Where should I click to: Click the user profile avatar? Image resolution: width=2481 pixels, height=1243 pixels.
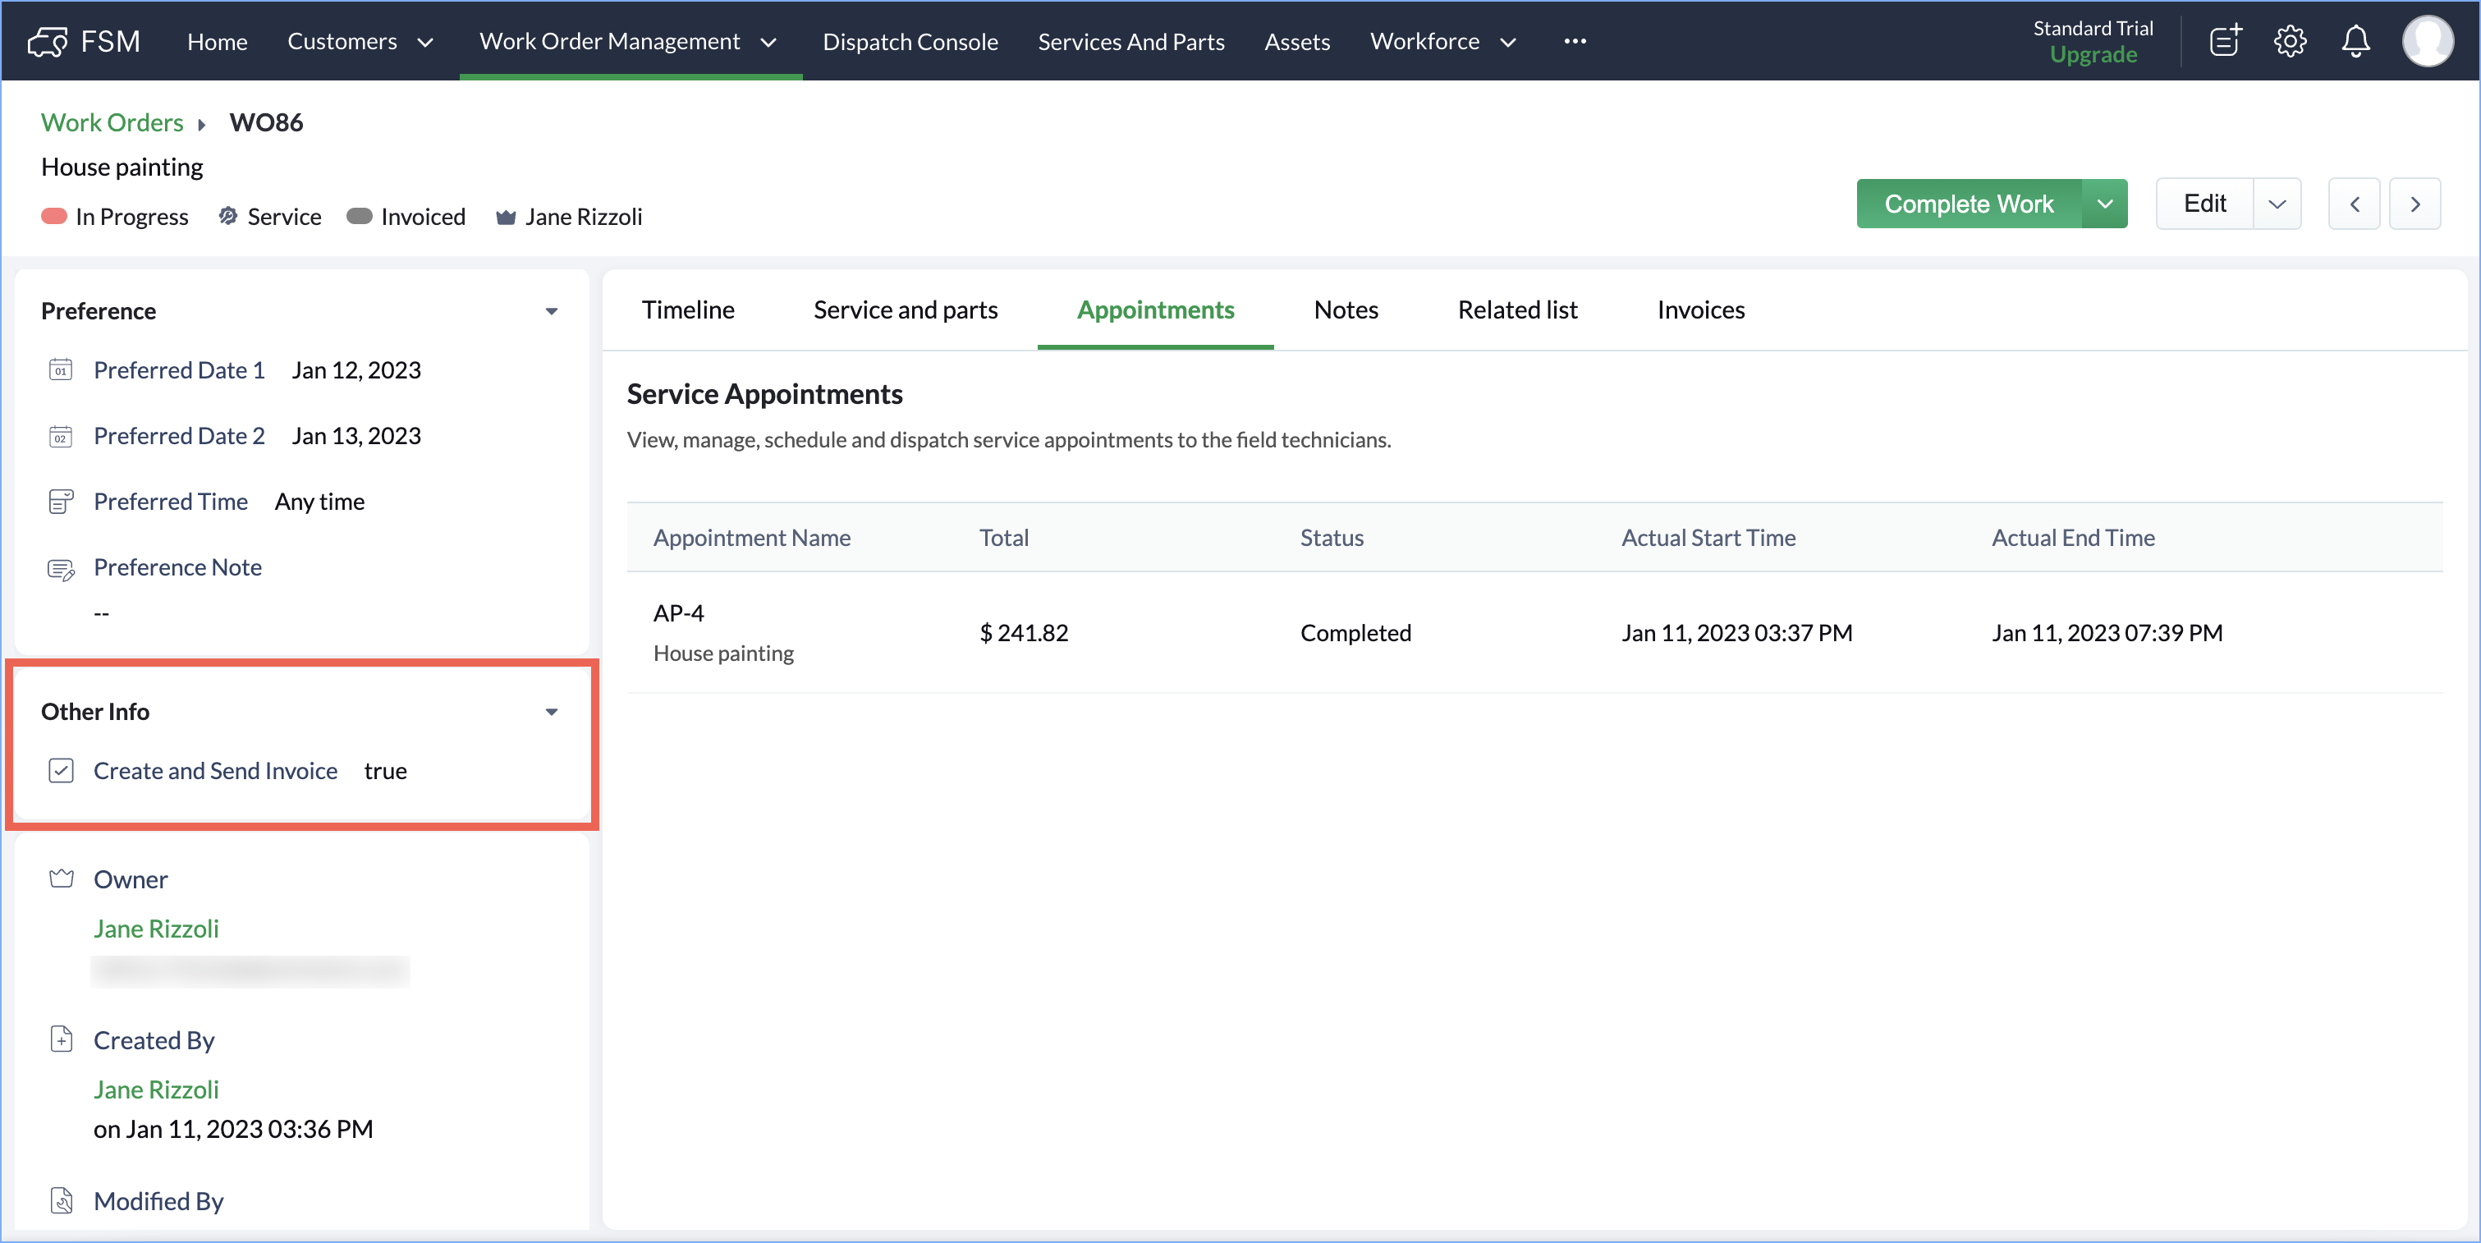(x=2427, y=41)
